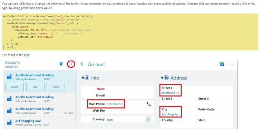Open the Euro currency link
261x139 pixels.
click(110, 120)
